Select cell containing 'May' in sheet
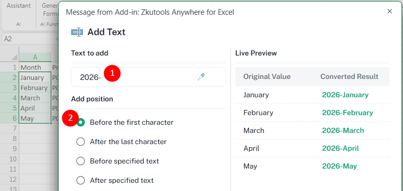The width and height of the screenshot is (403, 191). tap(35, 118)
